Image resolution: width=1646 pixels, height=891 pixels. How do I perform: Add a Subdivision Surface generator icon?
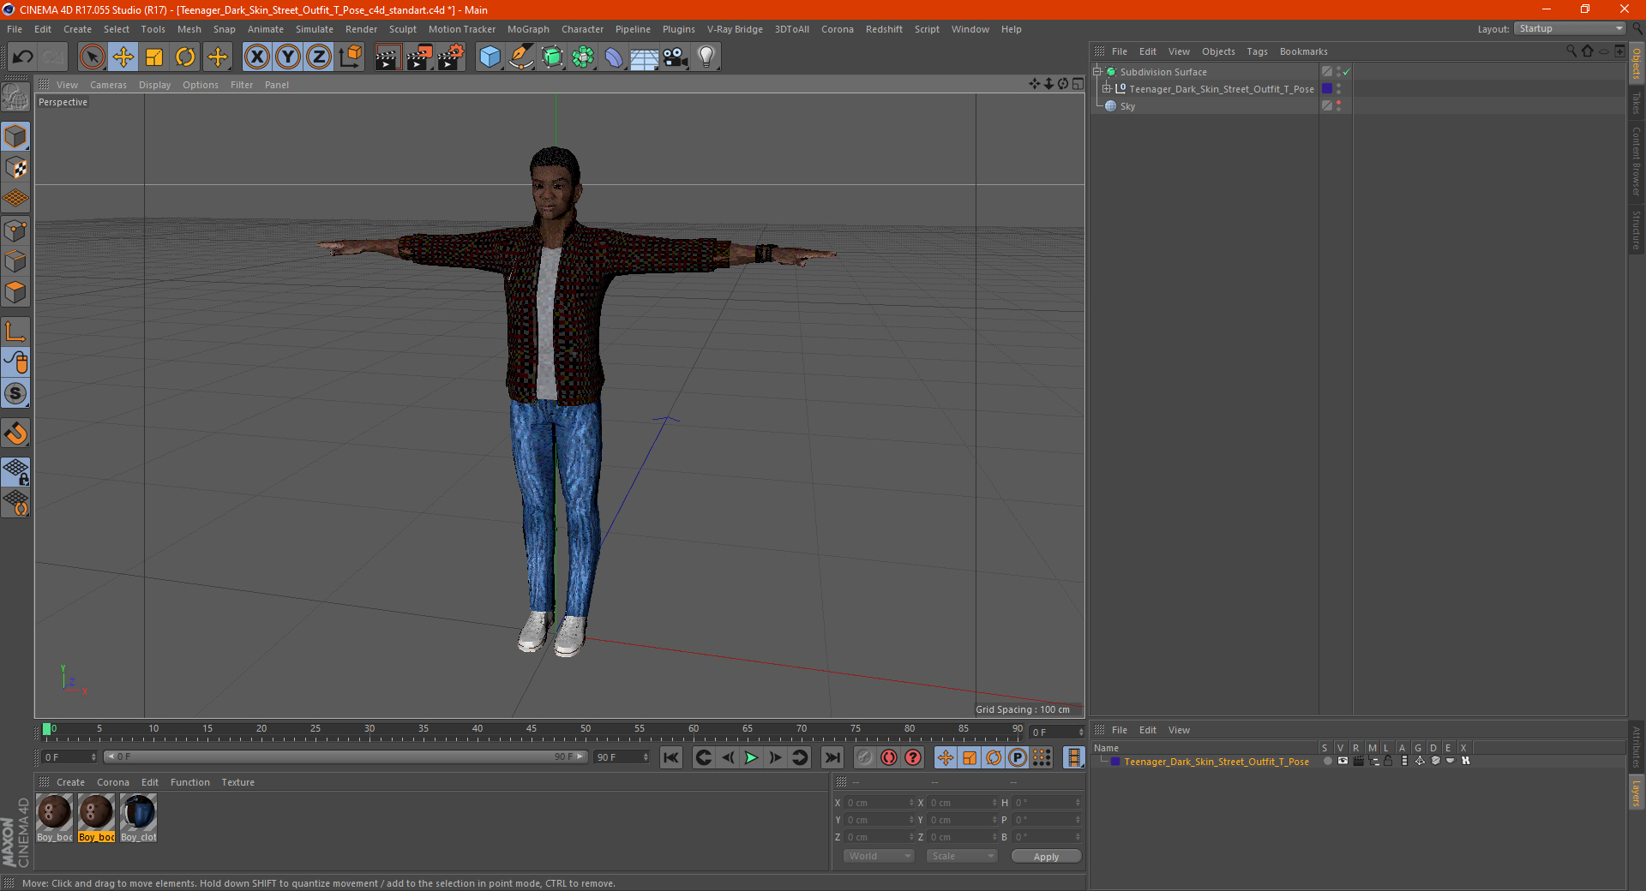click(x=552, y=57)
